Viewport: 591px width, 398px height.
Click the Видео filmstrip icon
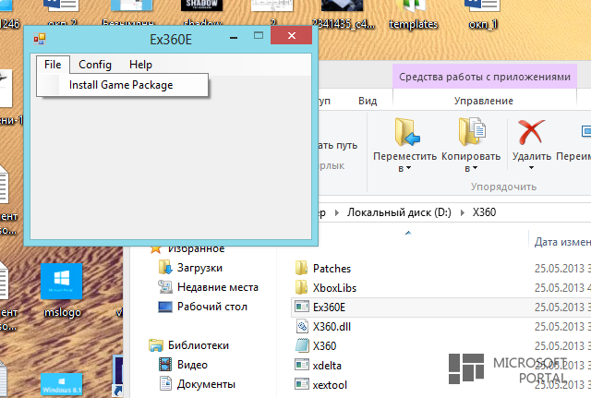pyautogui.click(x=165, y=365)
